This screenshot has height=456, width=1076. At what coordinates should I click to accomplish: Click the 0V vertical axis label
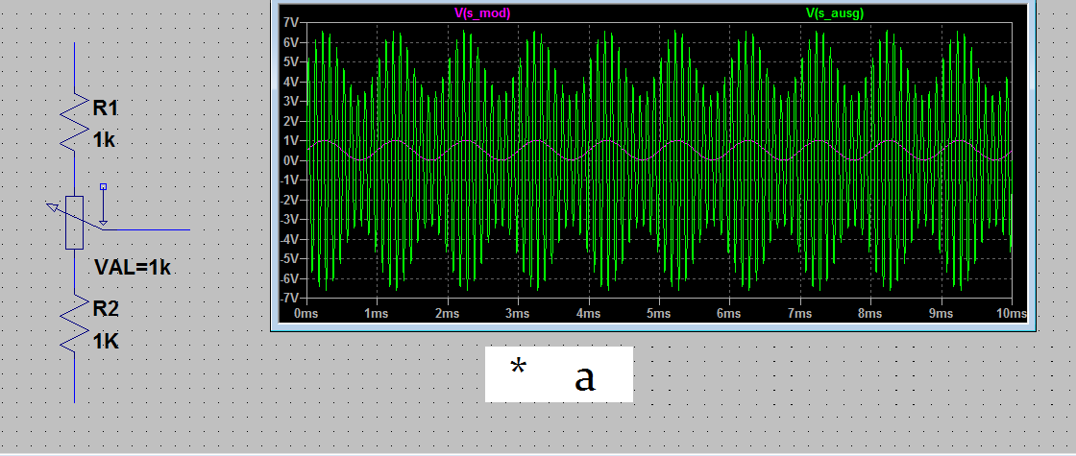click(x=290, y=160)
